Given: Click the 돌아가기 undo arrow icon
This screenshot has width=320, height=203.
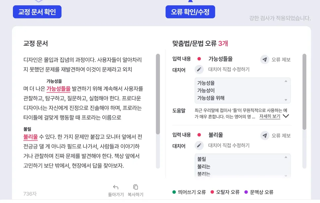Looking at the screenshot, I should 116,187.
